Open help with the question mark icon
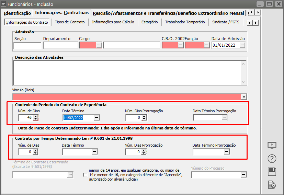 272,159
